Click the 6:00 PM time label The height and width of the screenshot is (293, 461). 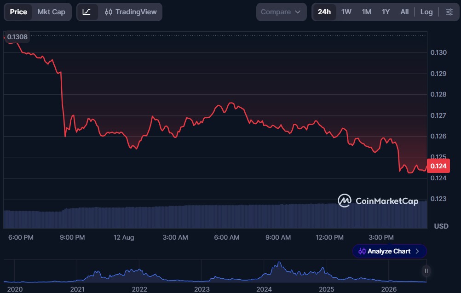[21, 237]
